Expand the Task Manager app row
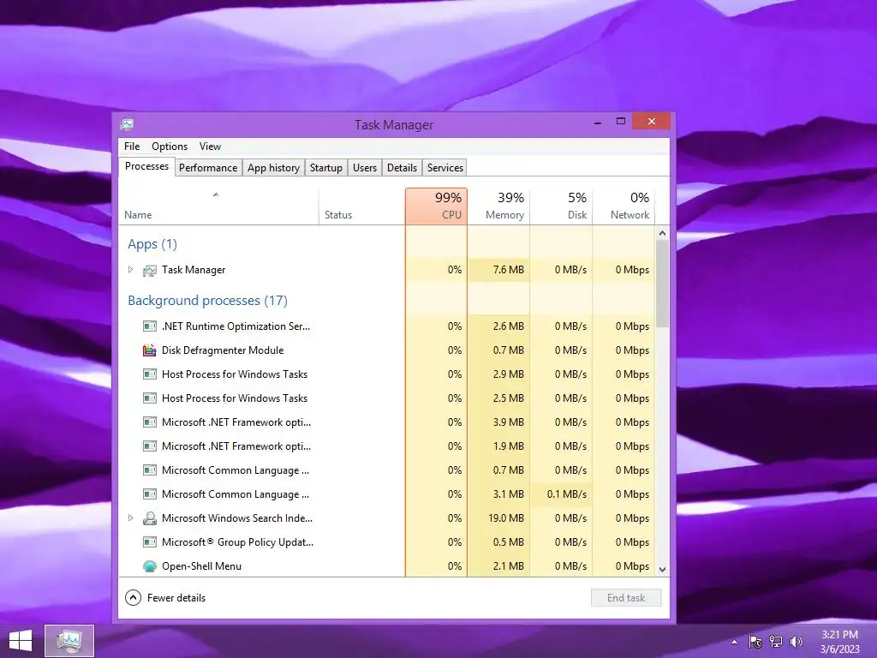 (130, 270)
